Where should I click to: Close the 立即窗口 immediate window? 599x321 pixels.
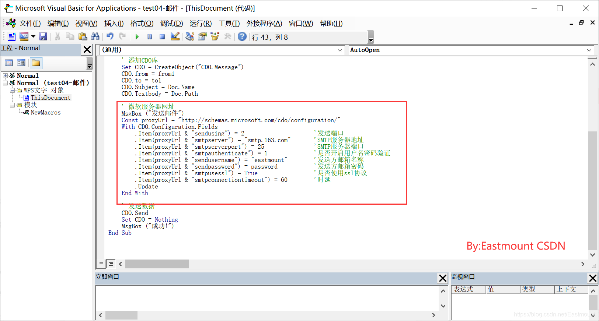click(443, 278)
